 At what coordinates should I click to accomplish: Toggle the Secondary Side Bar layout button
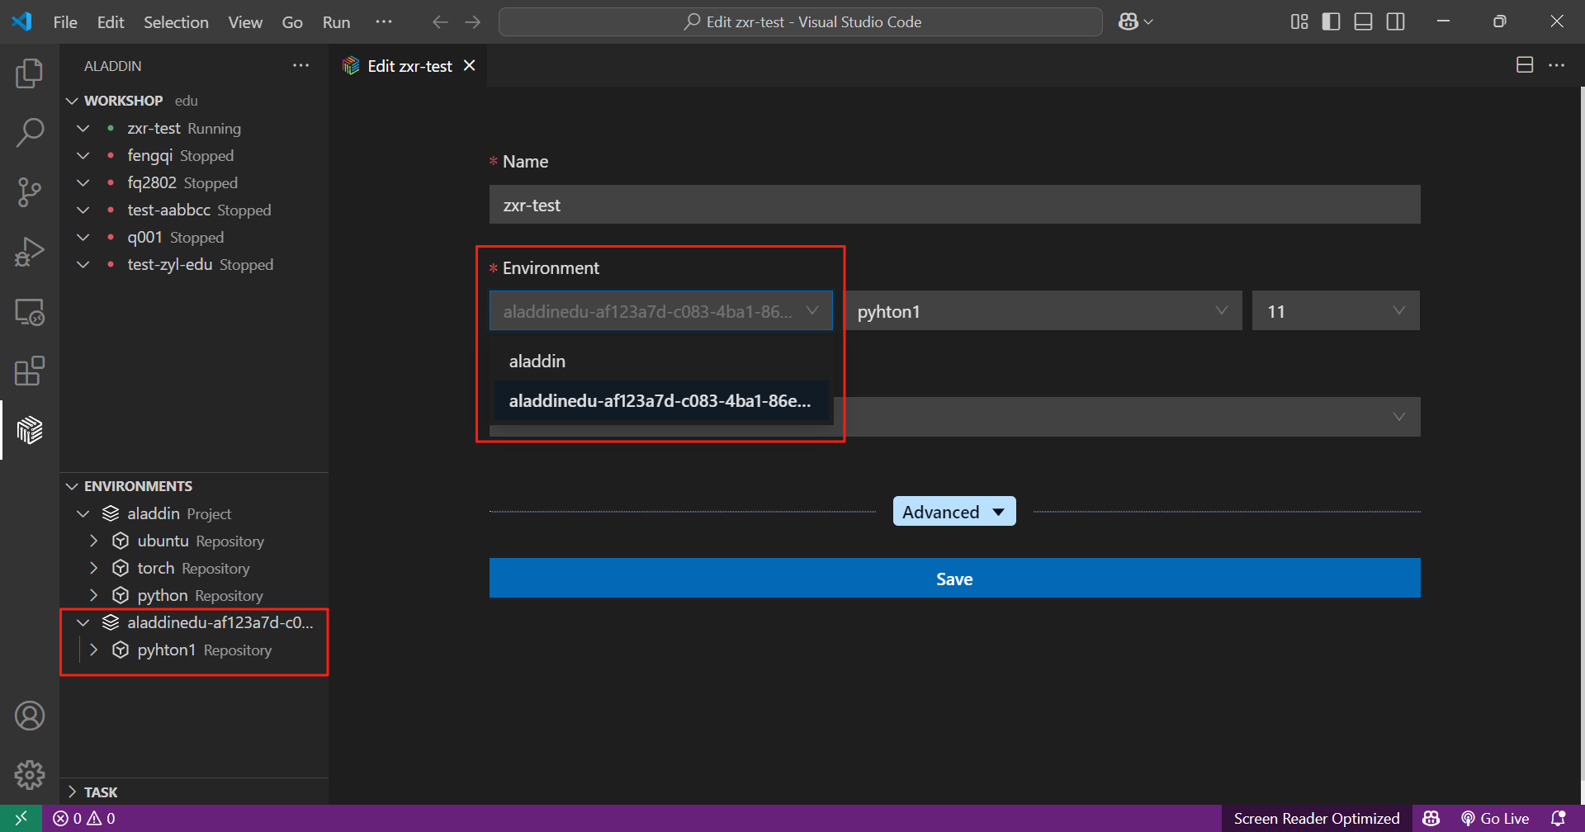point(1395,22)
